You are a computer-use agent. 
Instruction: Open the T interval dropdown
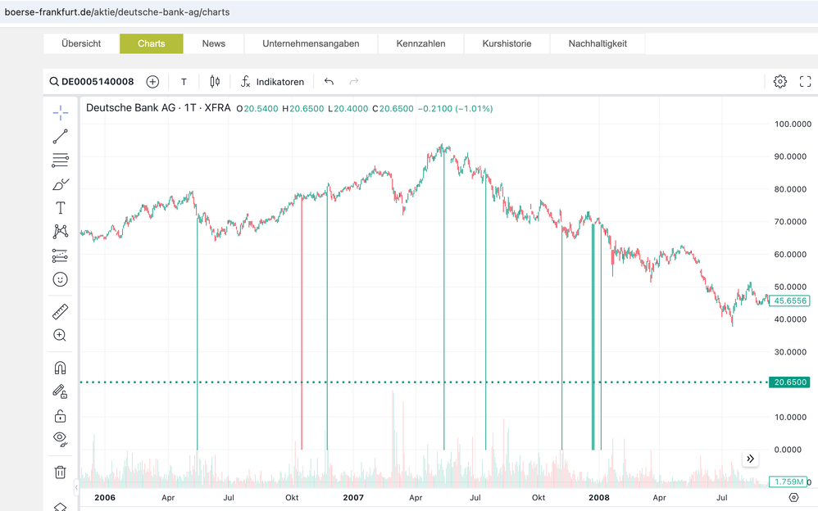184,82
